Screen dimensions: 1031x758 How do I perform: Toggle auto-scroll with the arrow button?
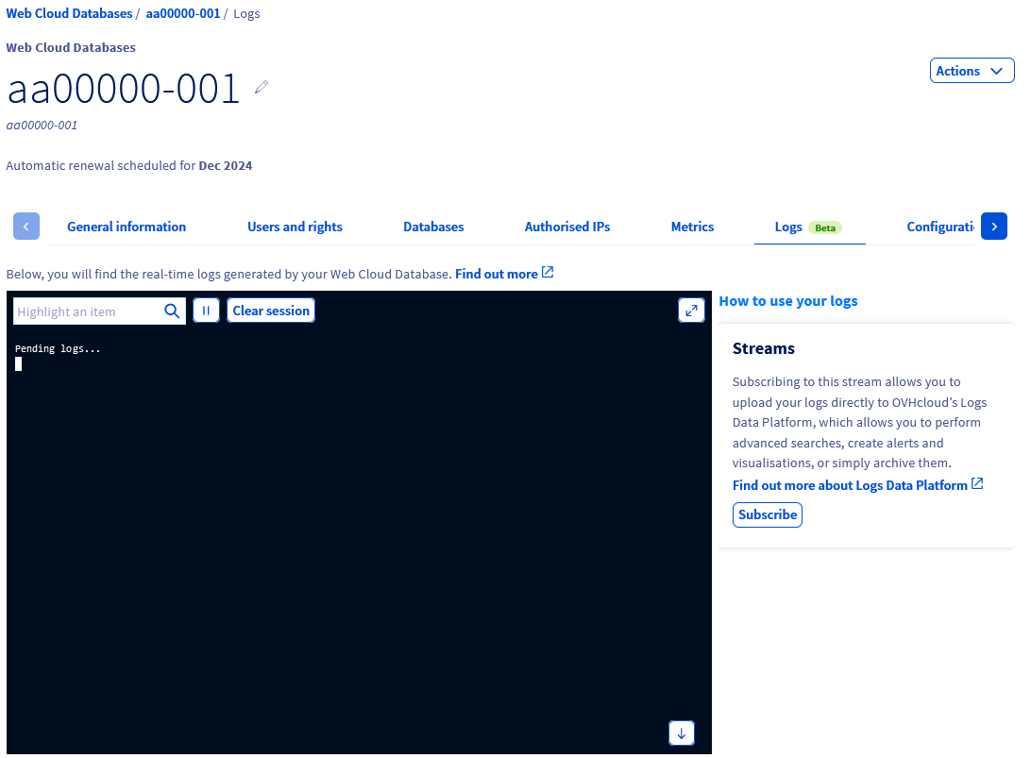pos(681,733)
